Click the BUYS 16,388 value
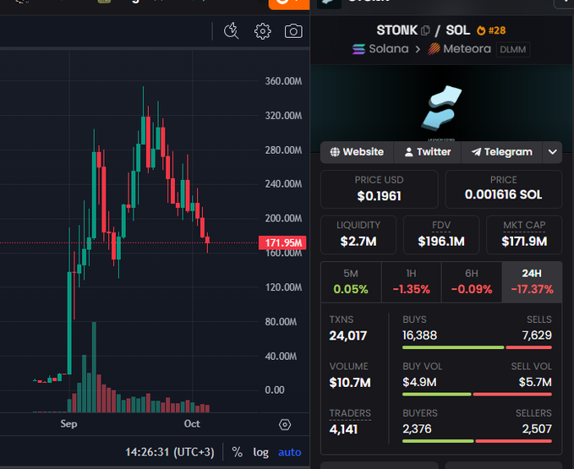The height and width of the screenshot is (469, 574). pos(419,335)
